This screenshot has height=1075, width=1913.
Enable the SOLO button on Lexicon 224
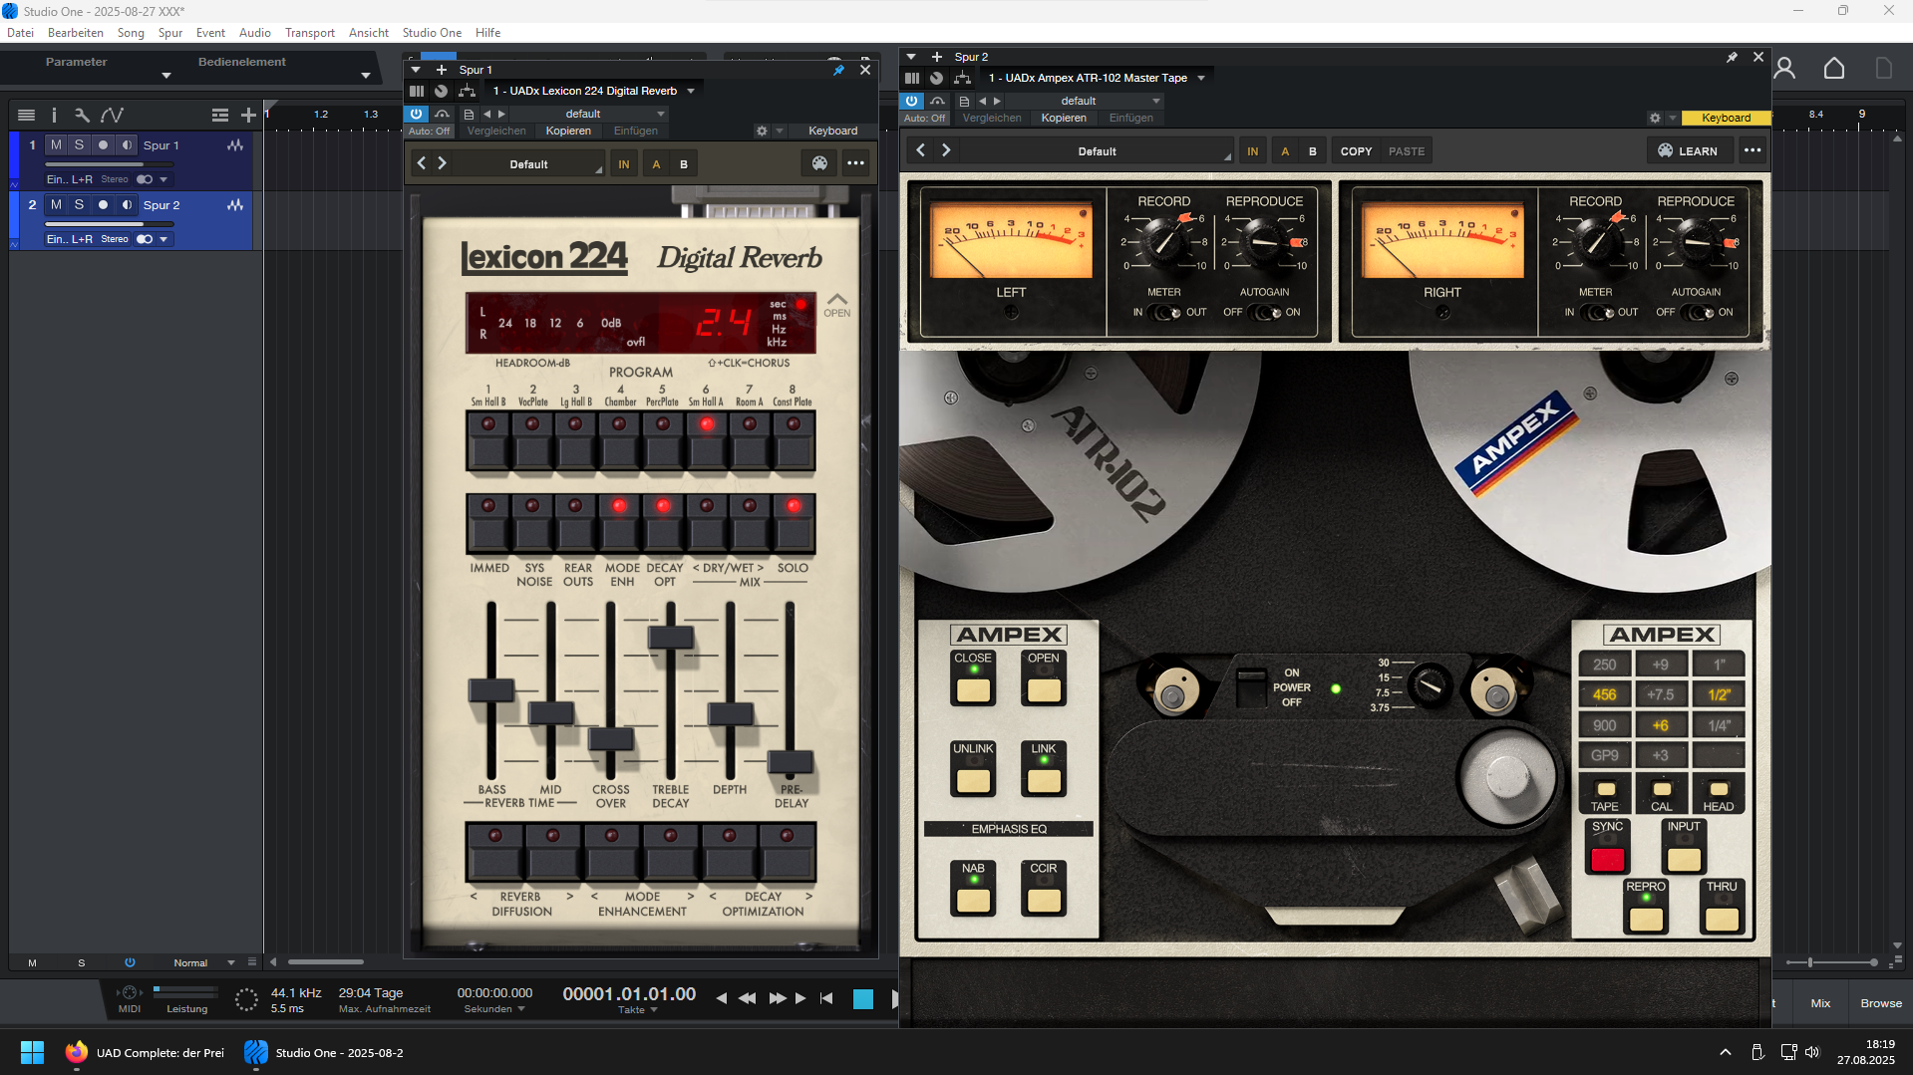(794, 523)
